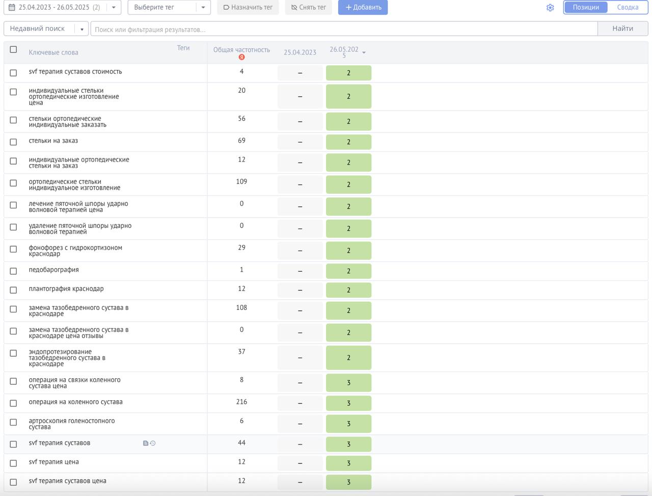Click the search and filter input field
Image resolution: width=652 pixels, height=496 pixels.
(344, 30)
